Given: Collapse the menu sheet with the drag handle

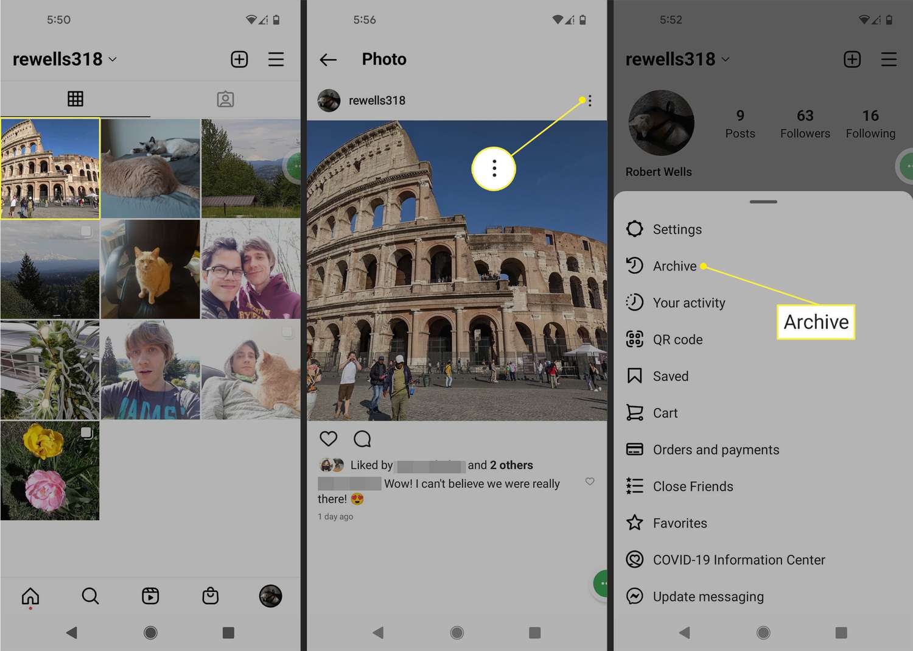Looking at the screenshot, I should [x=763, y=201].
